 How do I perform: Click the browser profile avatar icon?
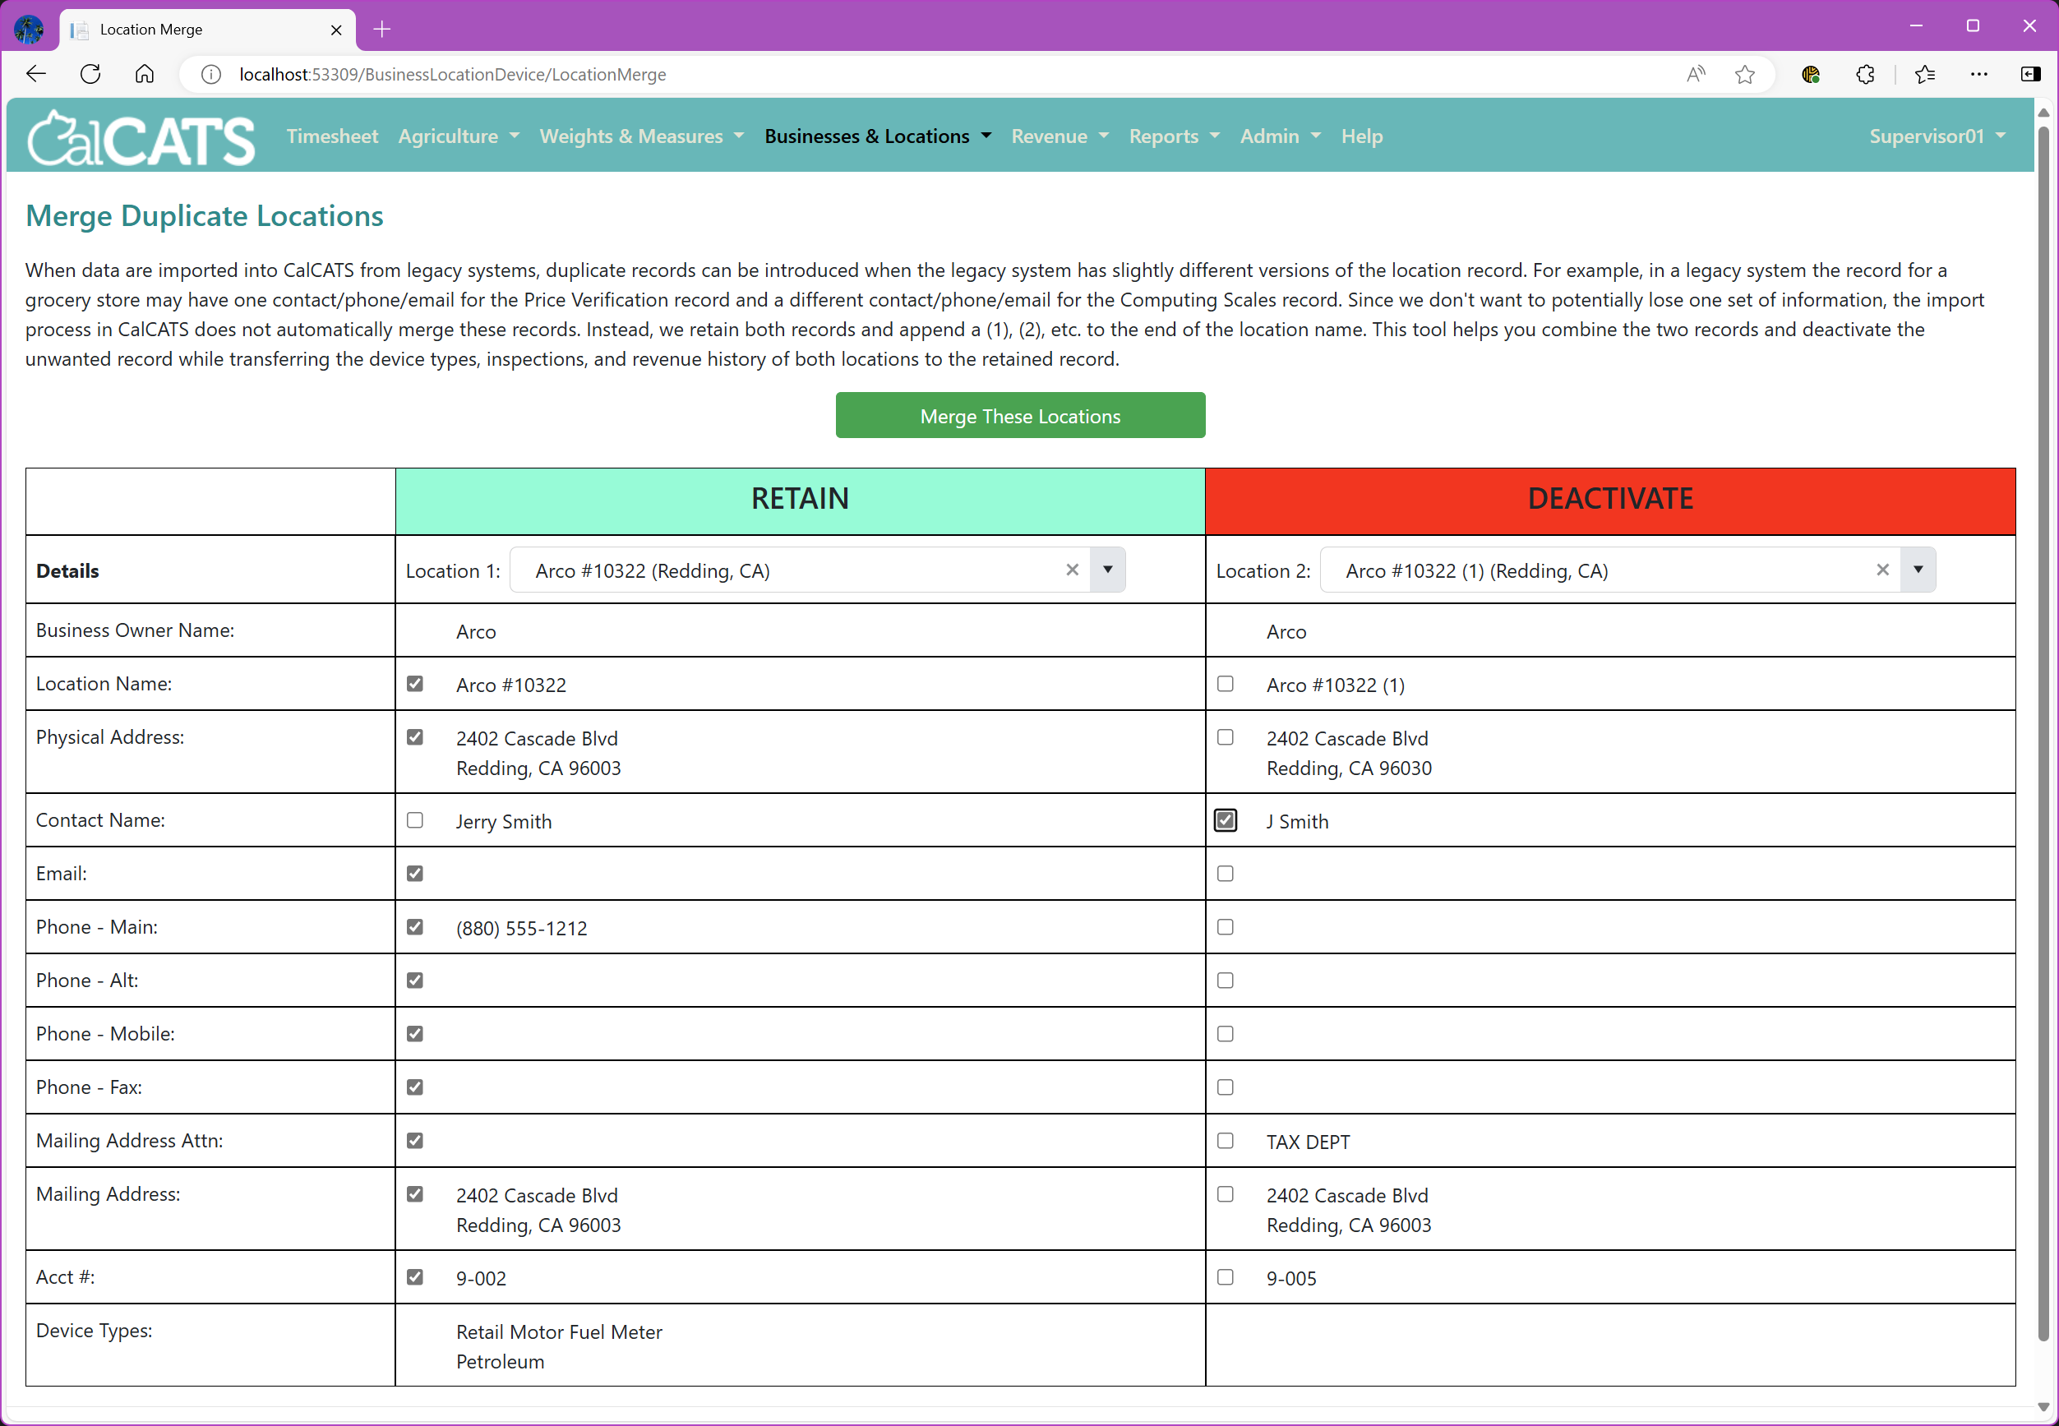pos(29,30)
